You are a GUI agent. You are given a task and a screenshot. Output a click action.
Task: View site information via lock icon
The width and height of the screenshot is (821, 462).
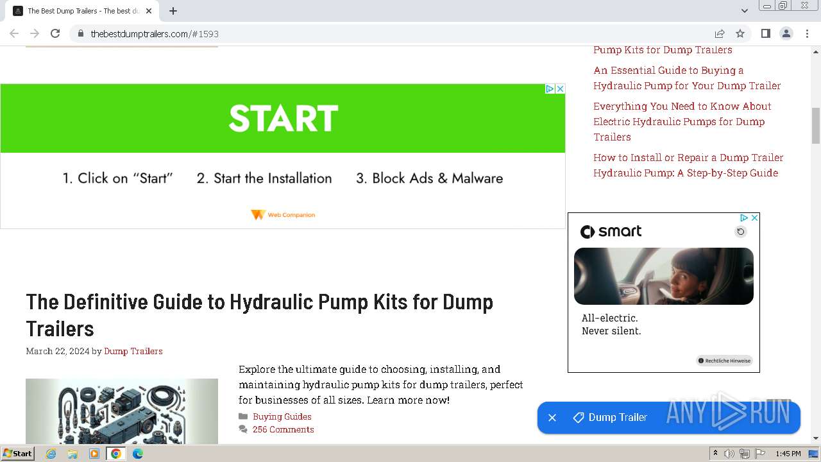click(x=81, y=33)
